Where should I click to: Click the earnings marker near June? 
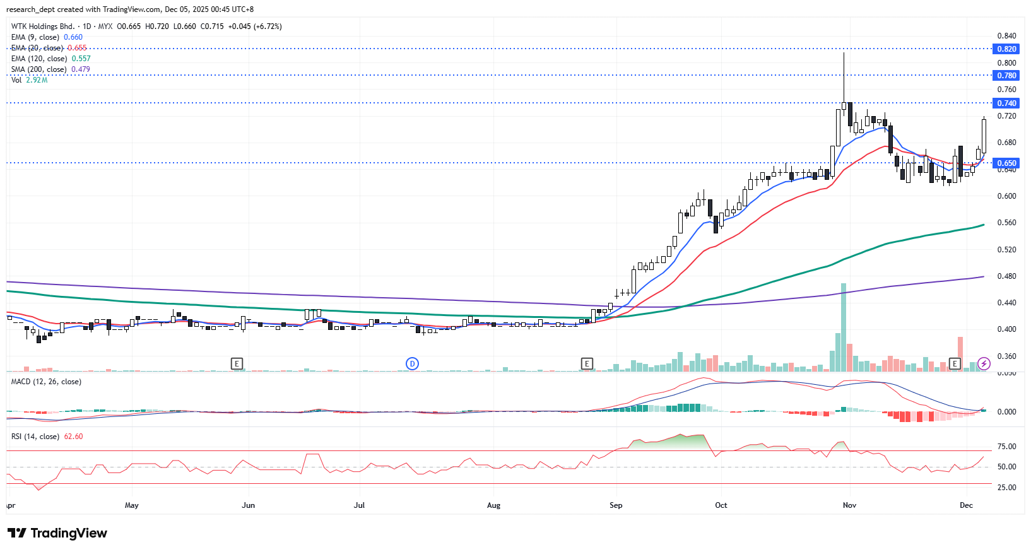(237, 363)
